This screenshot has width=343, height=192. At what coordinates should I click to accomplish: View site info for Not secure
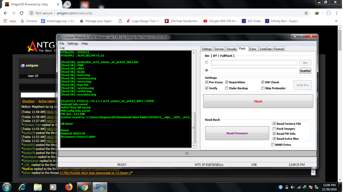(x=41, y=13)
